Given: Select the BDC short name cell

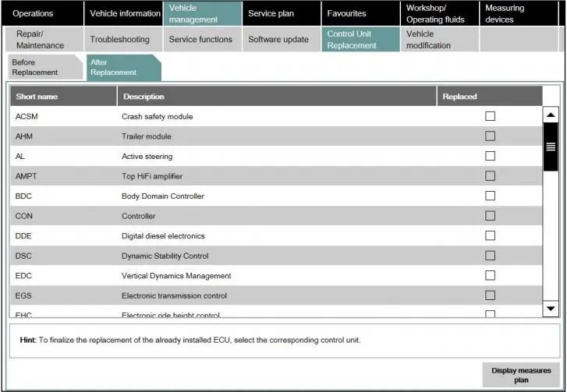Looking at the screenshot, I should pos(23,196).
